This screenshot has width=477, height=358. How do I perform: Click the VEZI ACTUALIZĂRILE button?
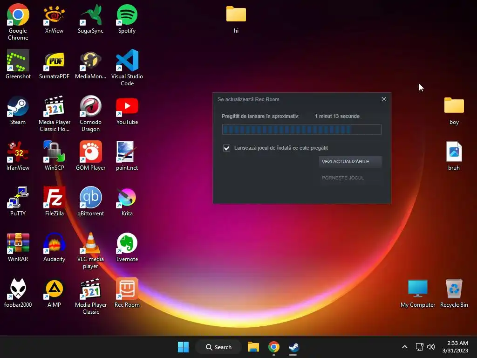[350, 161]
